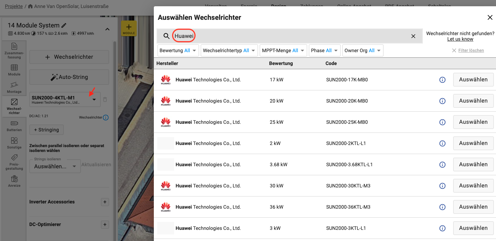This screenshot has height=241, width=496.
Task: Select the SUN2000-30KTL-M3 inverter with Auswählen
Action: pyautogui.click(x=473, y=186)
